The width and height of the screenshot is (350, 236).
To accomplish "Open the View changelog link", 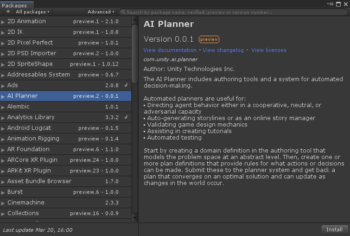I will pos(223,50).
